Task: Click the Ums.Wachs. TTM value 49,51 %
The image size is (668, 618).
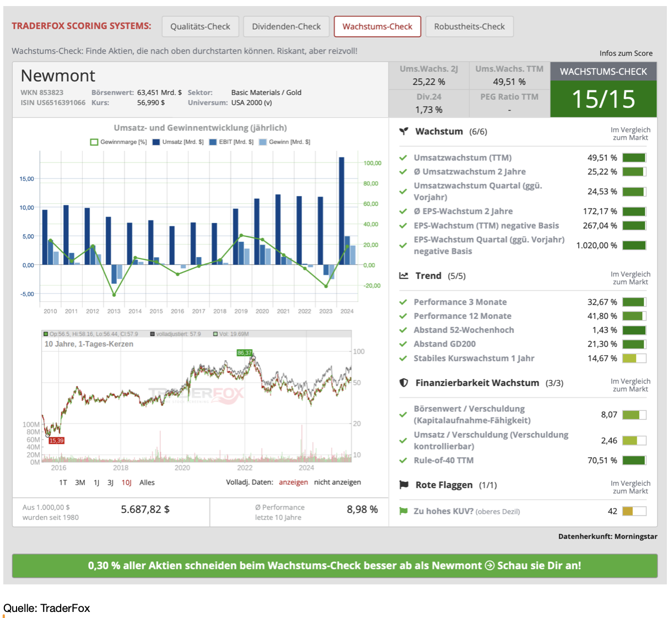Action: coord(509,82)
